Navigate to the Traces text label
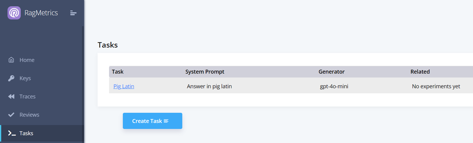This screenshot has width=473, height=143. pyautogui.click(x=27, y=96)
